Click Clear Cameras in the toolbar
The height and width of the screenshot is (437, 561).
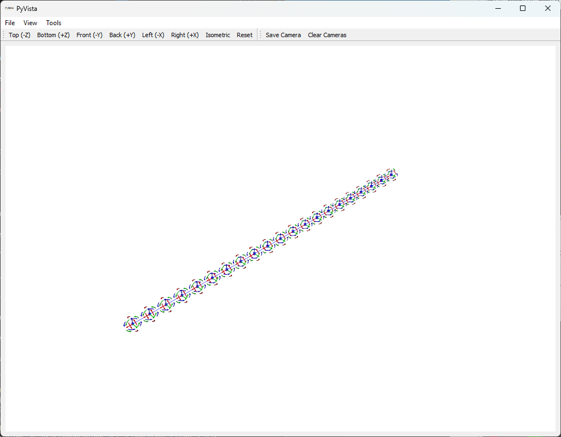tap(327, 35)
